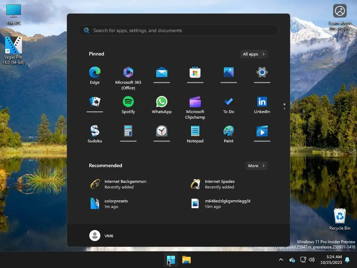Launch Notepad from pinned apps
This screenshot has height=268, width=357.
click(195, 134)
